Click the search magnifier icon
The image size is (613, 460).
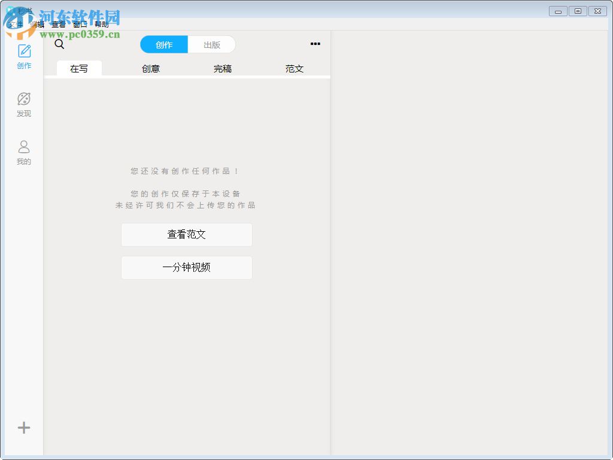click(59, 44)
